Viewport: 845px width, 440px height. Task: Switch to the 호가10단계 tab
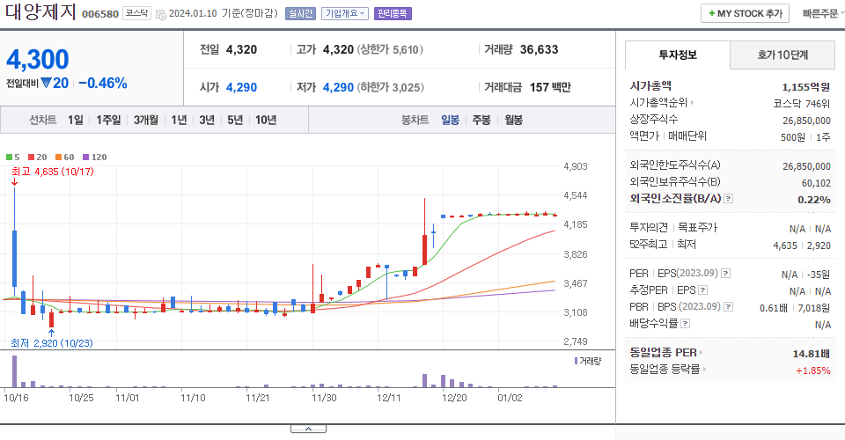click(783, 55)
